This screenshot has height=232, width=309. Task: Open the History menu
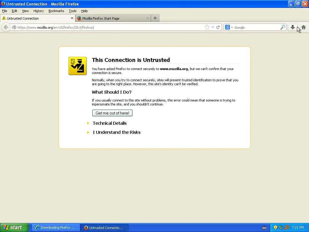(x=39, y=11)
